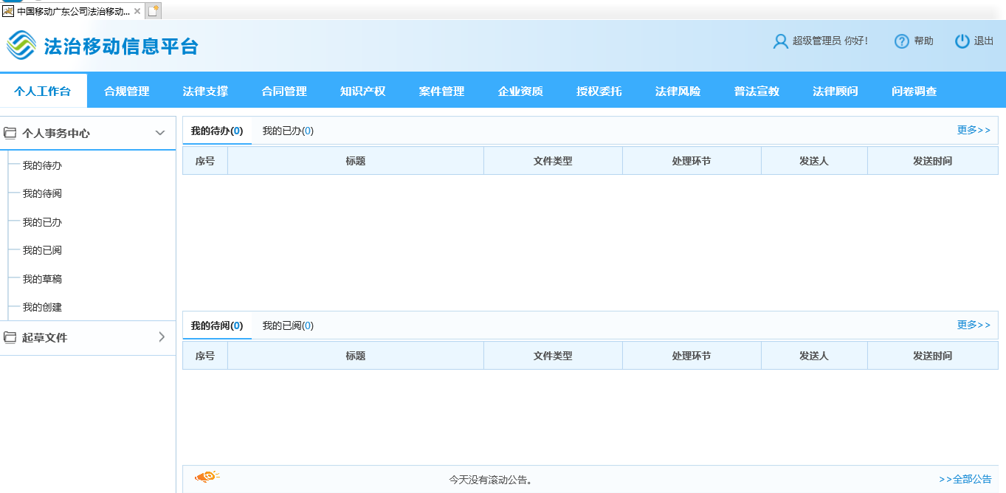Click 发送人 column header in 我的待阅 table

click(x=814, y=356)
